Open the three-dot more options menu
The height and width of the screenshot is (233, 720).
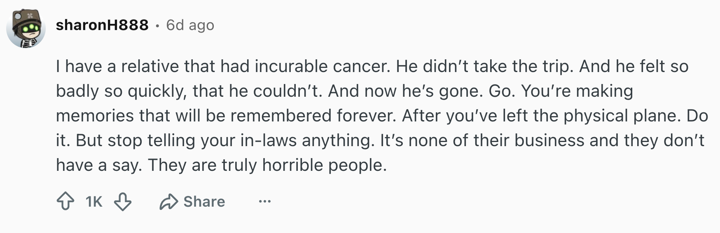265,202
